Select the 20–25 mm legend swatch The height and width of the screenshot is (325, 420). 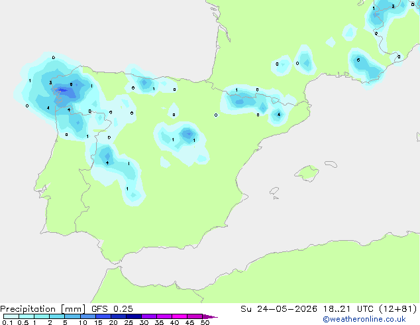(x=118, y=316)
